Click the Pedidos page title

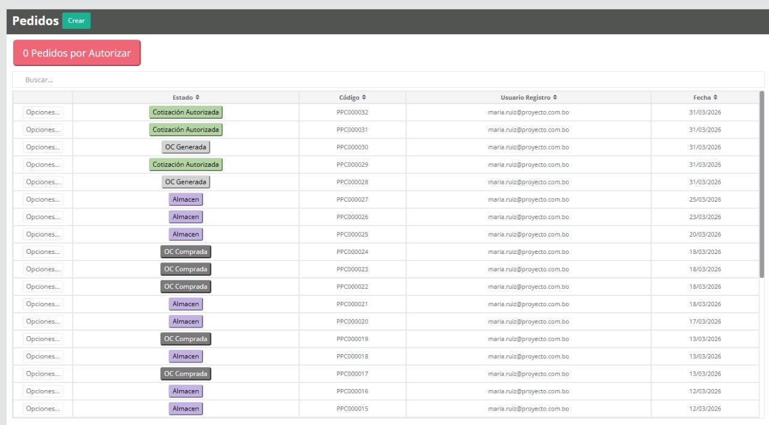35,21
